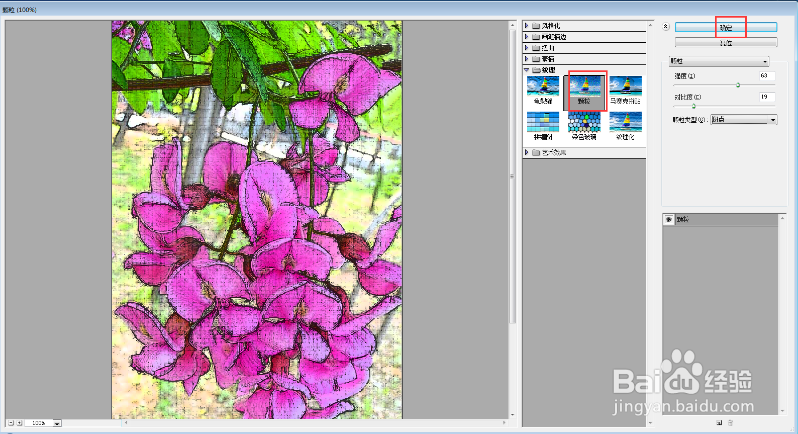Image resolution: width=798 pixels, height=434 pixels.
Task: Click the filter list scrollbar down arrow
Action: click(x=650, y=423)
